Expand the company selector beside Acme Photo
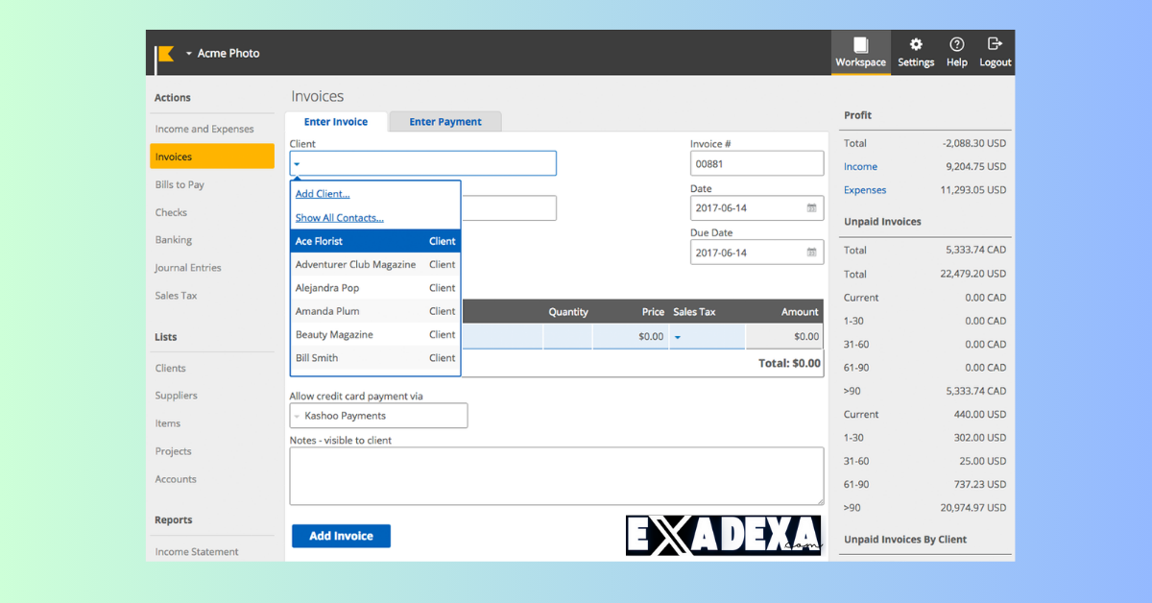1152x603 pixels. [187, 53]
